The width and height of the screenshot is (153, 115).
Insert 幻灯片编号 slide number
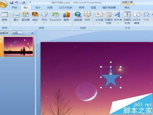137,18
